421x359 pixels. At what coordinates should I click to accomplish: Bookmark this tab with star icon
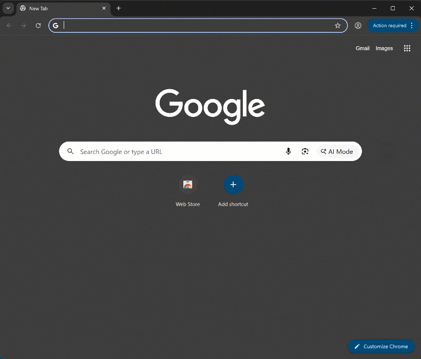pos(337,26)
